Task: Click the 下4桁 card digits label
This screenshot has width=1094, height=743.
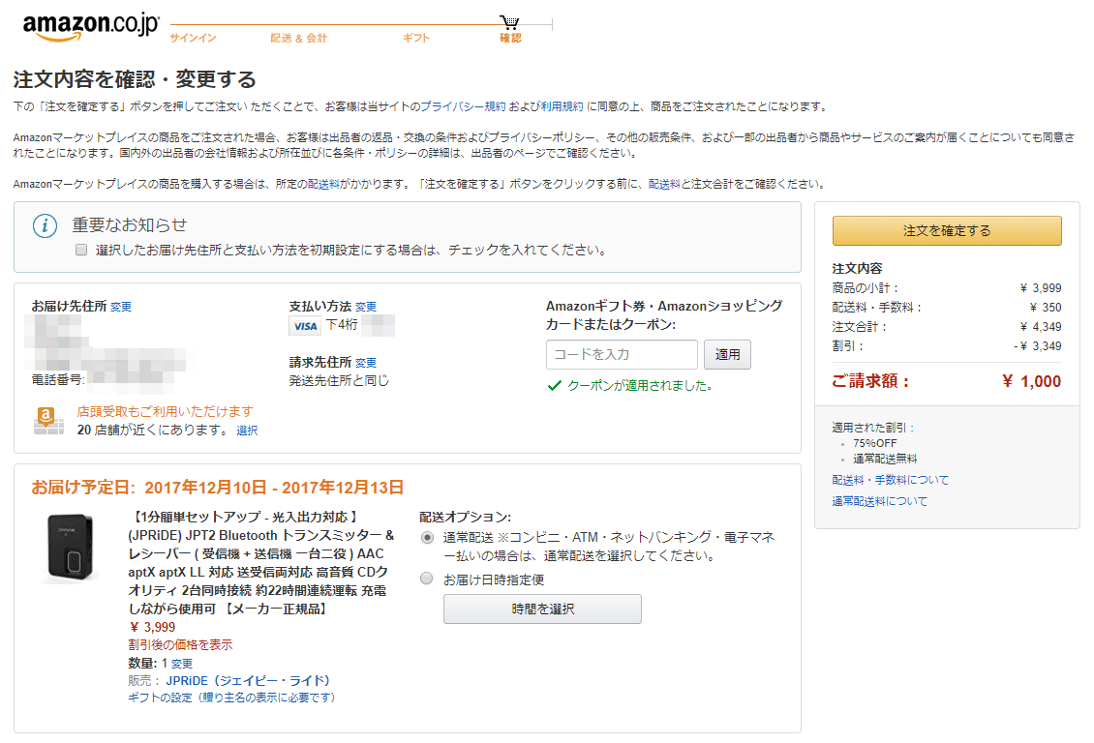Action: pos(342,325)
